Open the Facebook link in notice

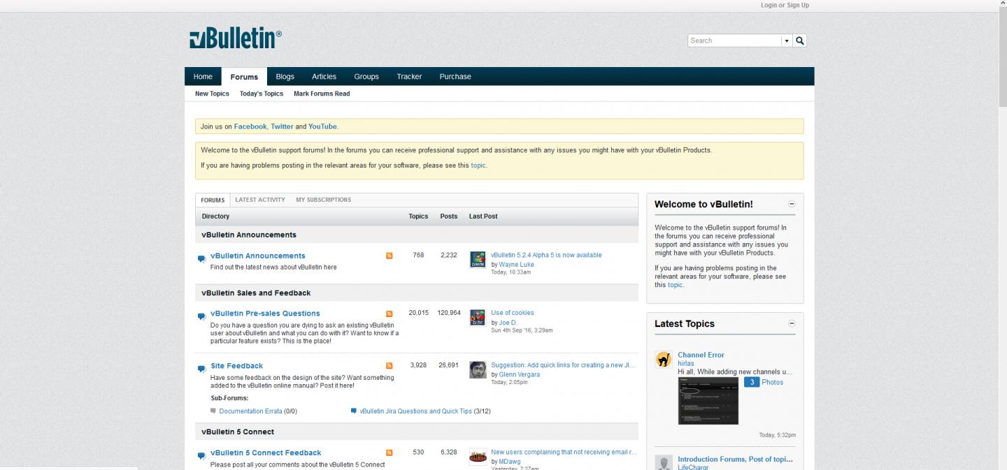pos(250,126)
